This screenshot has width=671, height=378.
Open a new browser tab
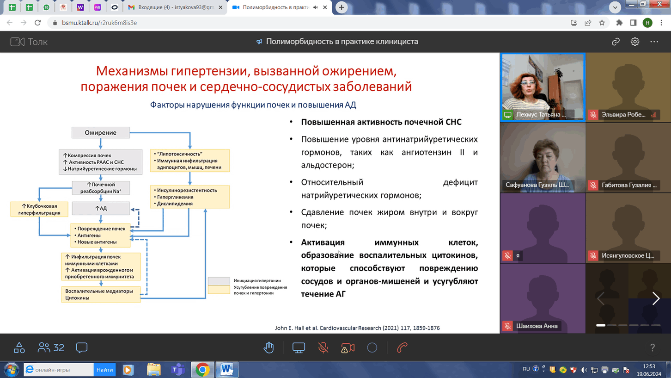[x=342, y=7]
